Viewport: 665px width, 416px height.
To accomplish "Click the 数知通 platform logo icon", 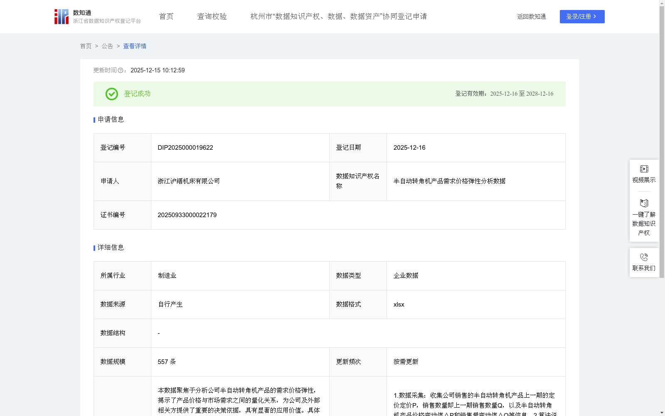I will click(x=62, y=17).
